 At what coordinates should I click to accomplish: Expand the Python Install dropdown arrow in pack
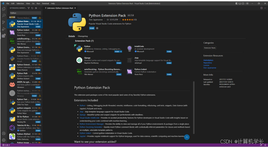point(121,52)
